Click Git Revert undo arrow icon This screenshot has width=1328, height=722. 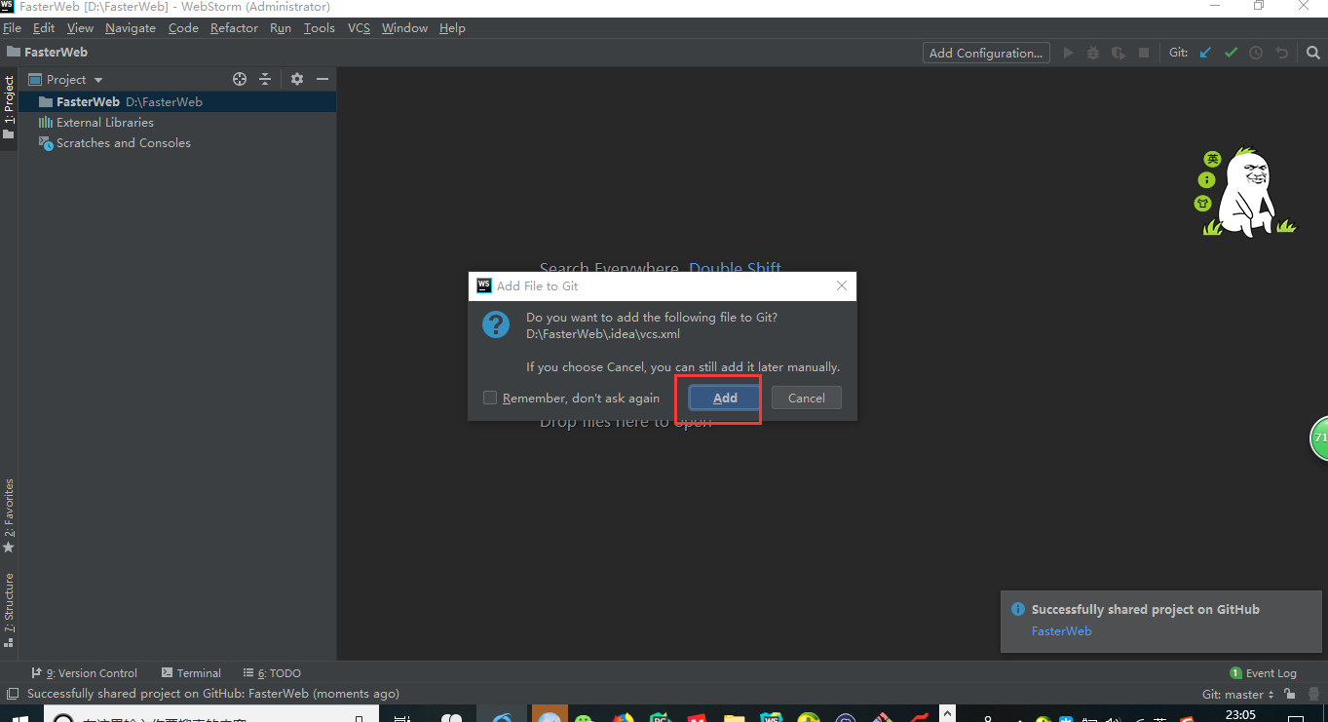[x=1281, y=53]
